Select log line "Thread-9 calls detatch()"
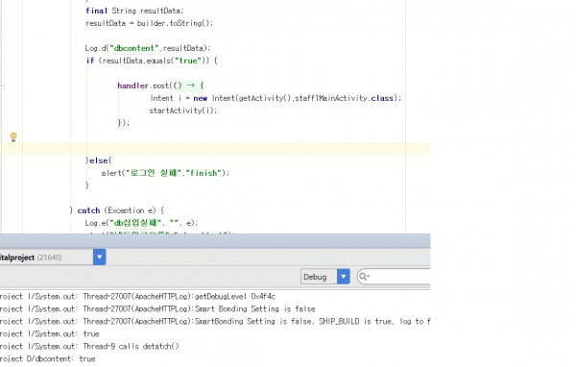This screenshot has width=576, height=367. [89, 347]
